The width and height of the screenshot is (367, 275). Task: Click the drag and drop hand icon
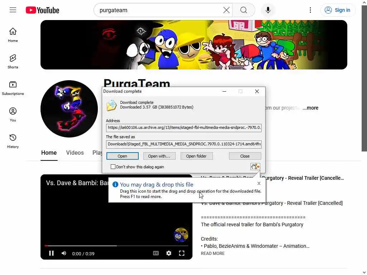click(255, 167)
